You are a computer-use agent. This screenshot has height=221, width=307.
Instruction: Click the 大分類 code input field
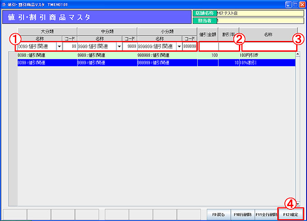click(70, 46)
